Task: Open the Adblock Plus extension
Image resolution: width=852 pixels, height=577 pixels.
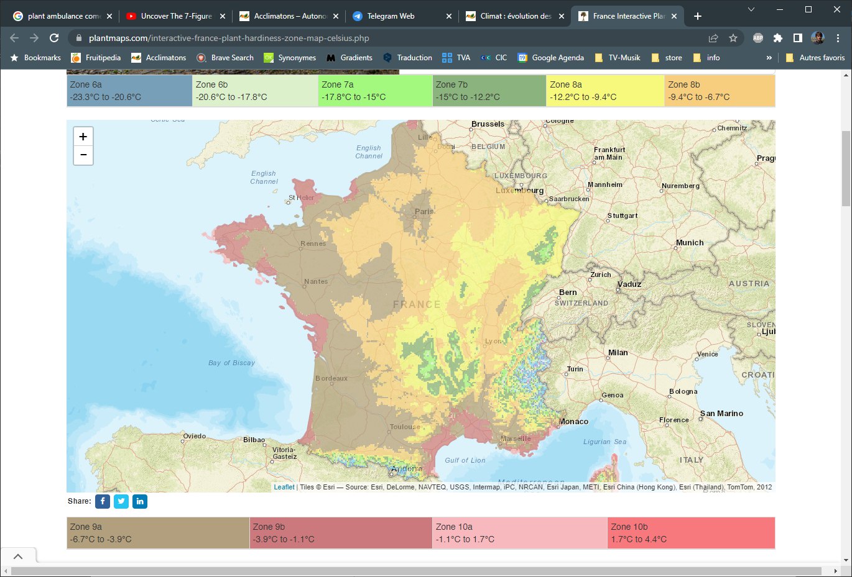Action: [757, 38]
